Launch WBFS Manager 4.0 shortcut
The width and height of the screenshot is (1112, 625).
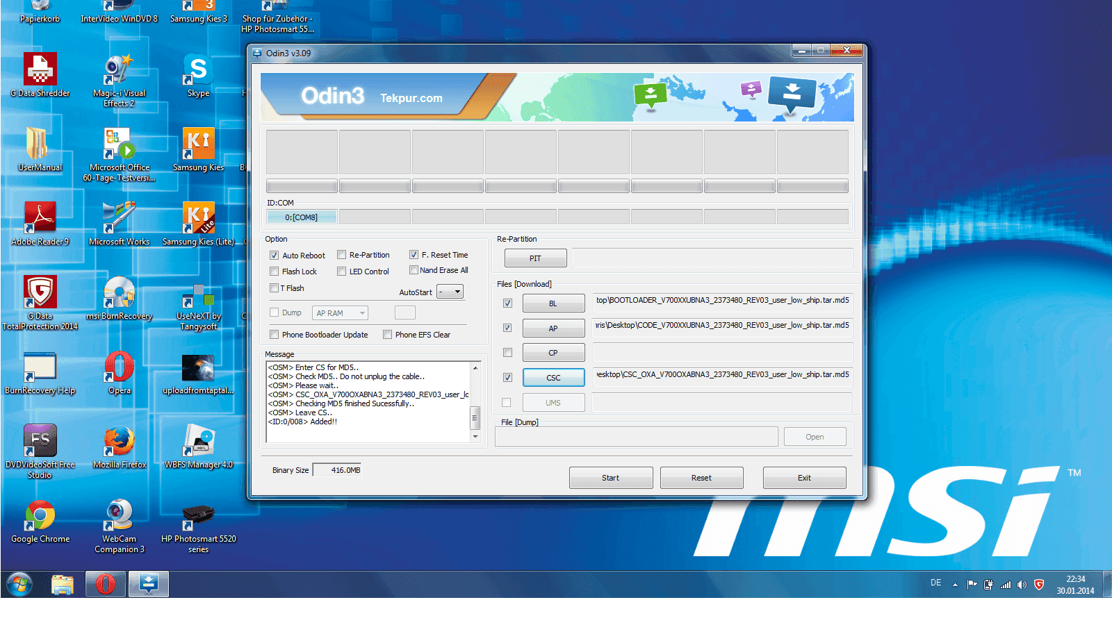(198, 446)
